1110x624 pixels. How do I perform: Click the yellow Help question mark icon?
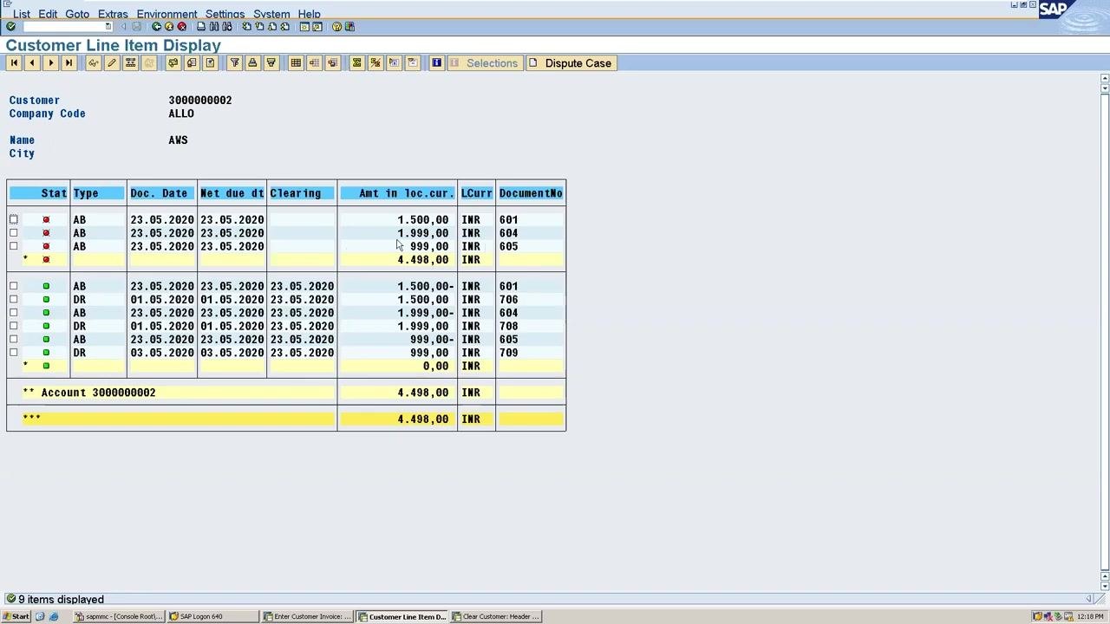336,27
